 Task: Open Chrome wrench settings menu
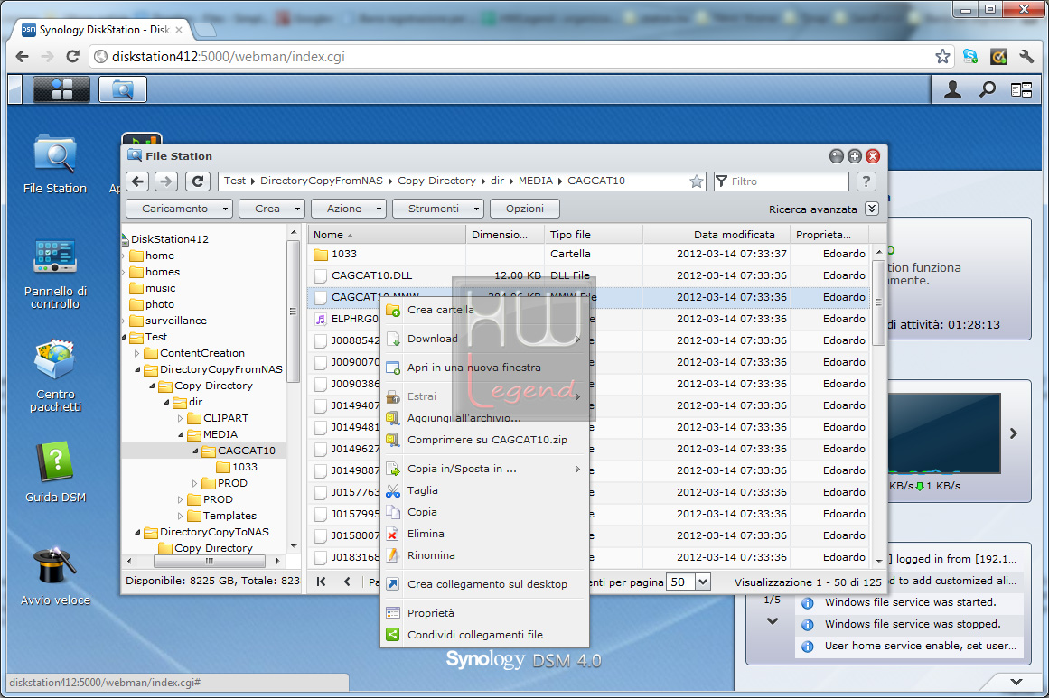point(1027,57)
